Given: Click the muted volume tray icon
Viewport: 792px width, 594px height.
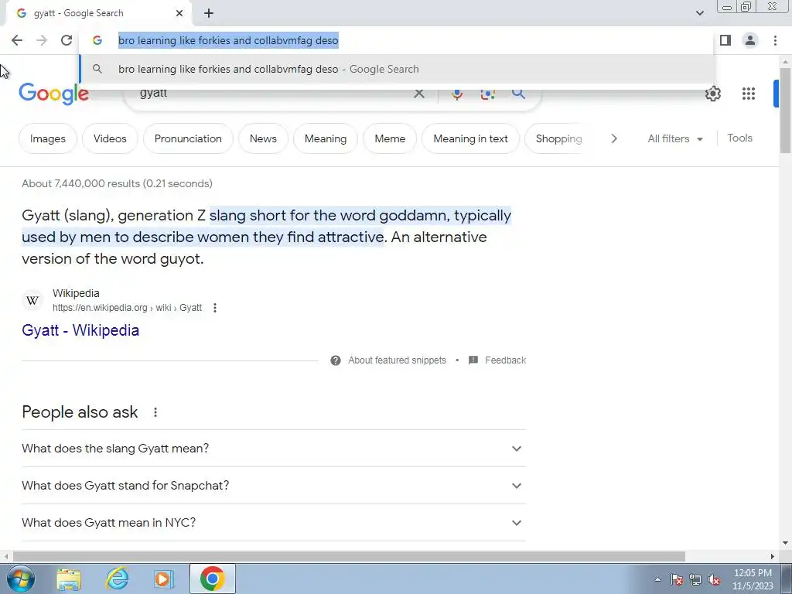Looking at the screenshot, I should pyautogui.click(x=714, y=579).
